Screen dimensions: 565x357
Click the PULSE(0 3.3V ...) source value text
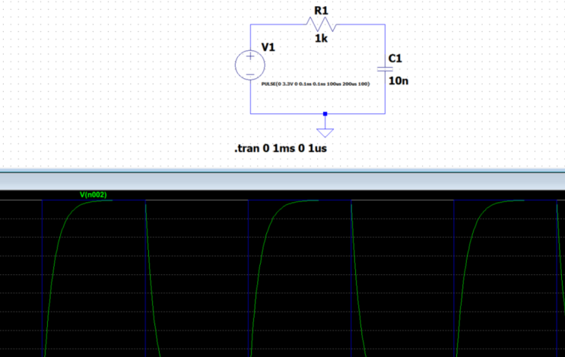pyautogui.click(x=316, y=84)
